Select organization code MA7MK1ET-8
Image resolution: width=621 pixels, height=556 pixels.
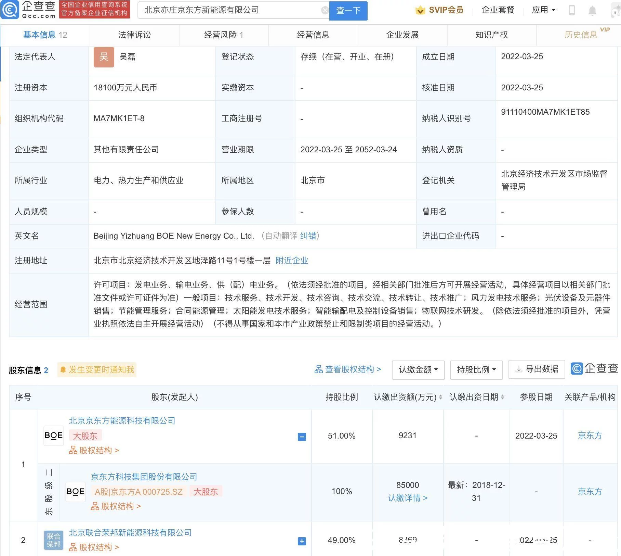pyautogui.click(x=119, y=118)
